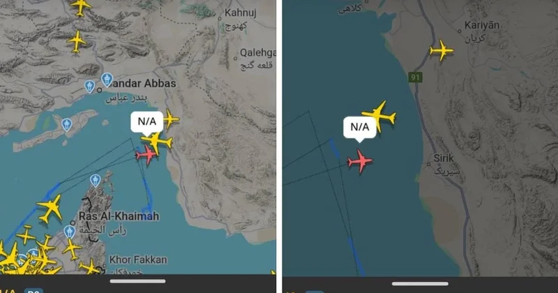Select the large yellow plane west of Ras Al-Khaimah
Image resolution: width=558 pixels, height=293 pixels.
50,209
